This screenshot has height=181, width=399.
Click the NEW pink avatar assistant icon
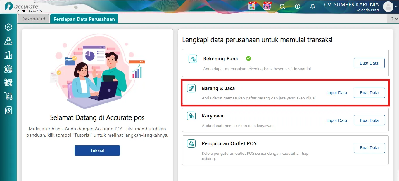267,6
